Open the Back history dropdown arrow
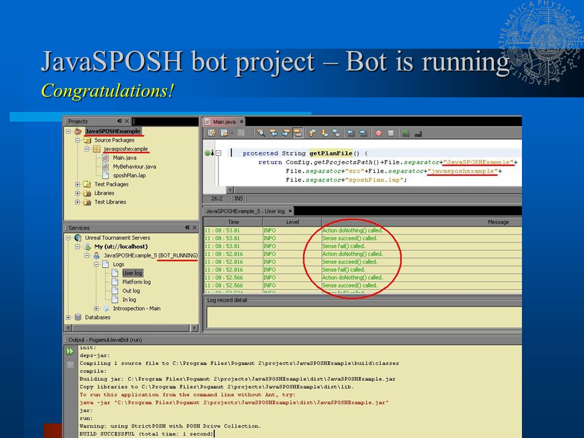The image size is (584, 438). pyautogui.click(x=232, y=133)
